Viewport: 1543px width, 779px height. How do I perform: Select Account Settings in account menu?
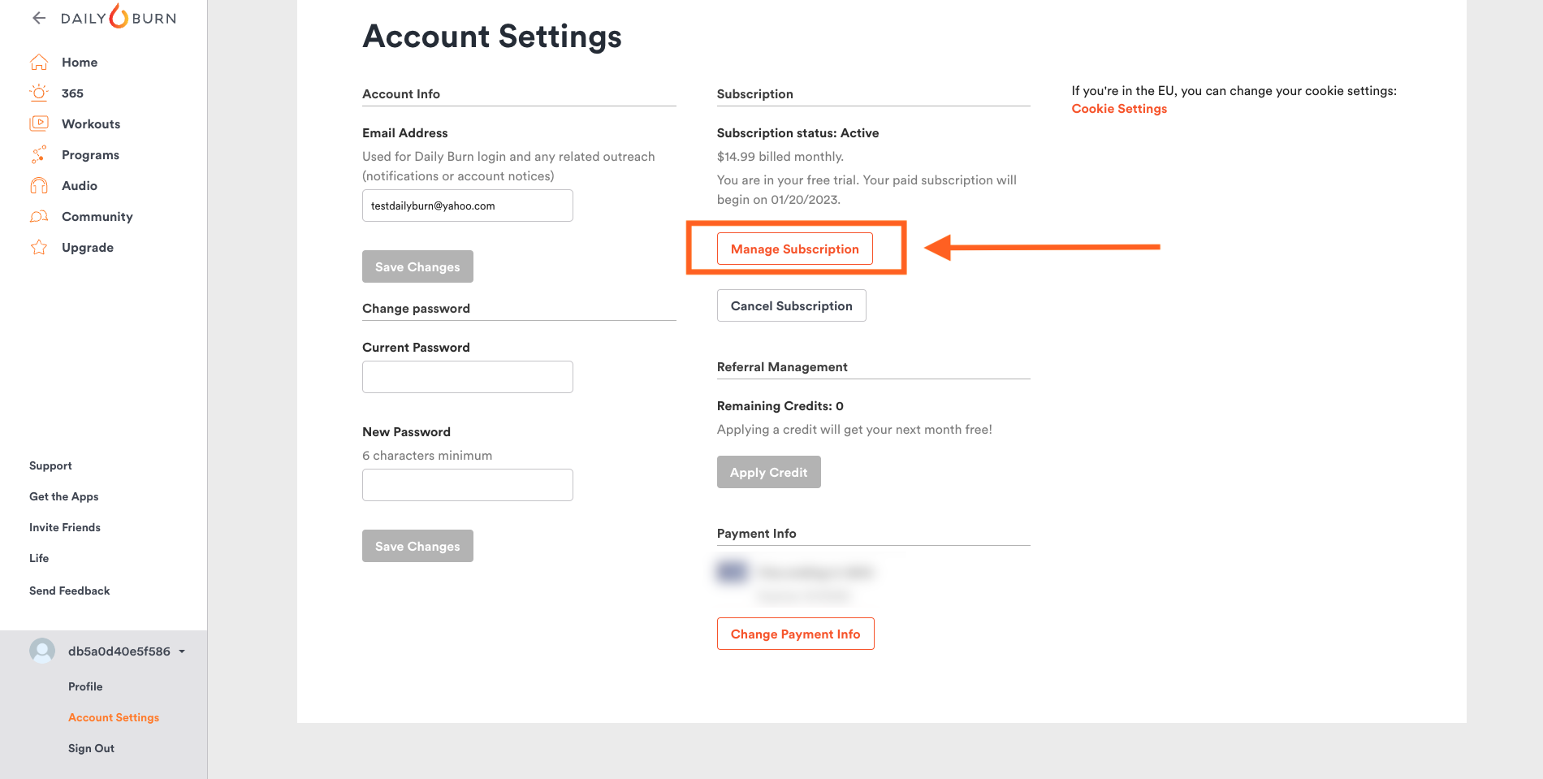114,717
